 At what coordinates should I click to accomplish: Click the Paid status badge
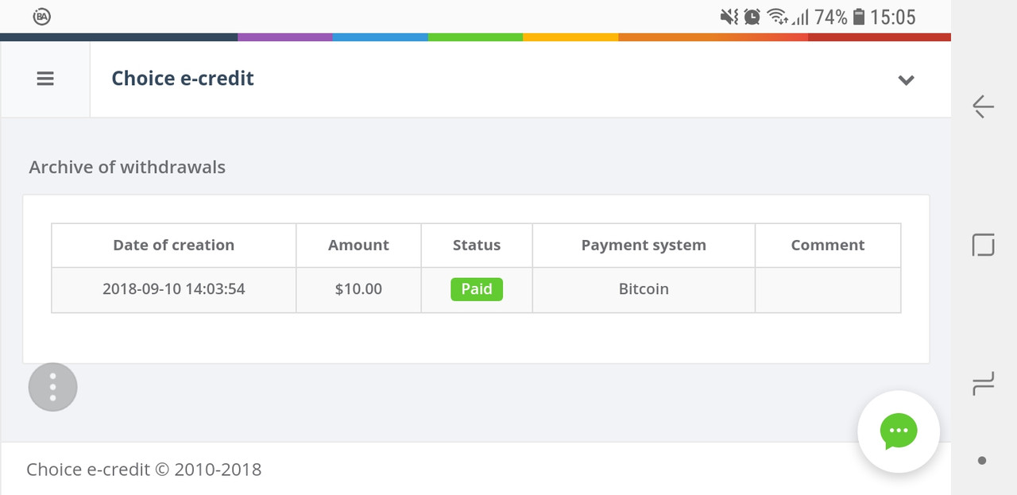[x=477, y=289]
